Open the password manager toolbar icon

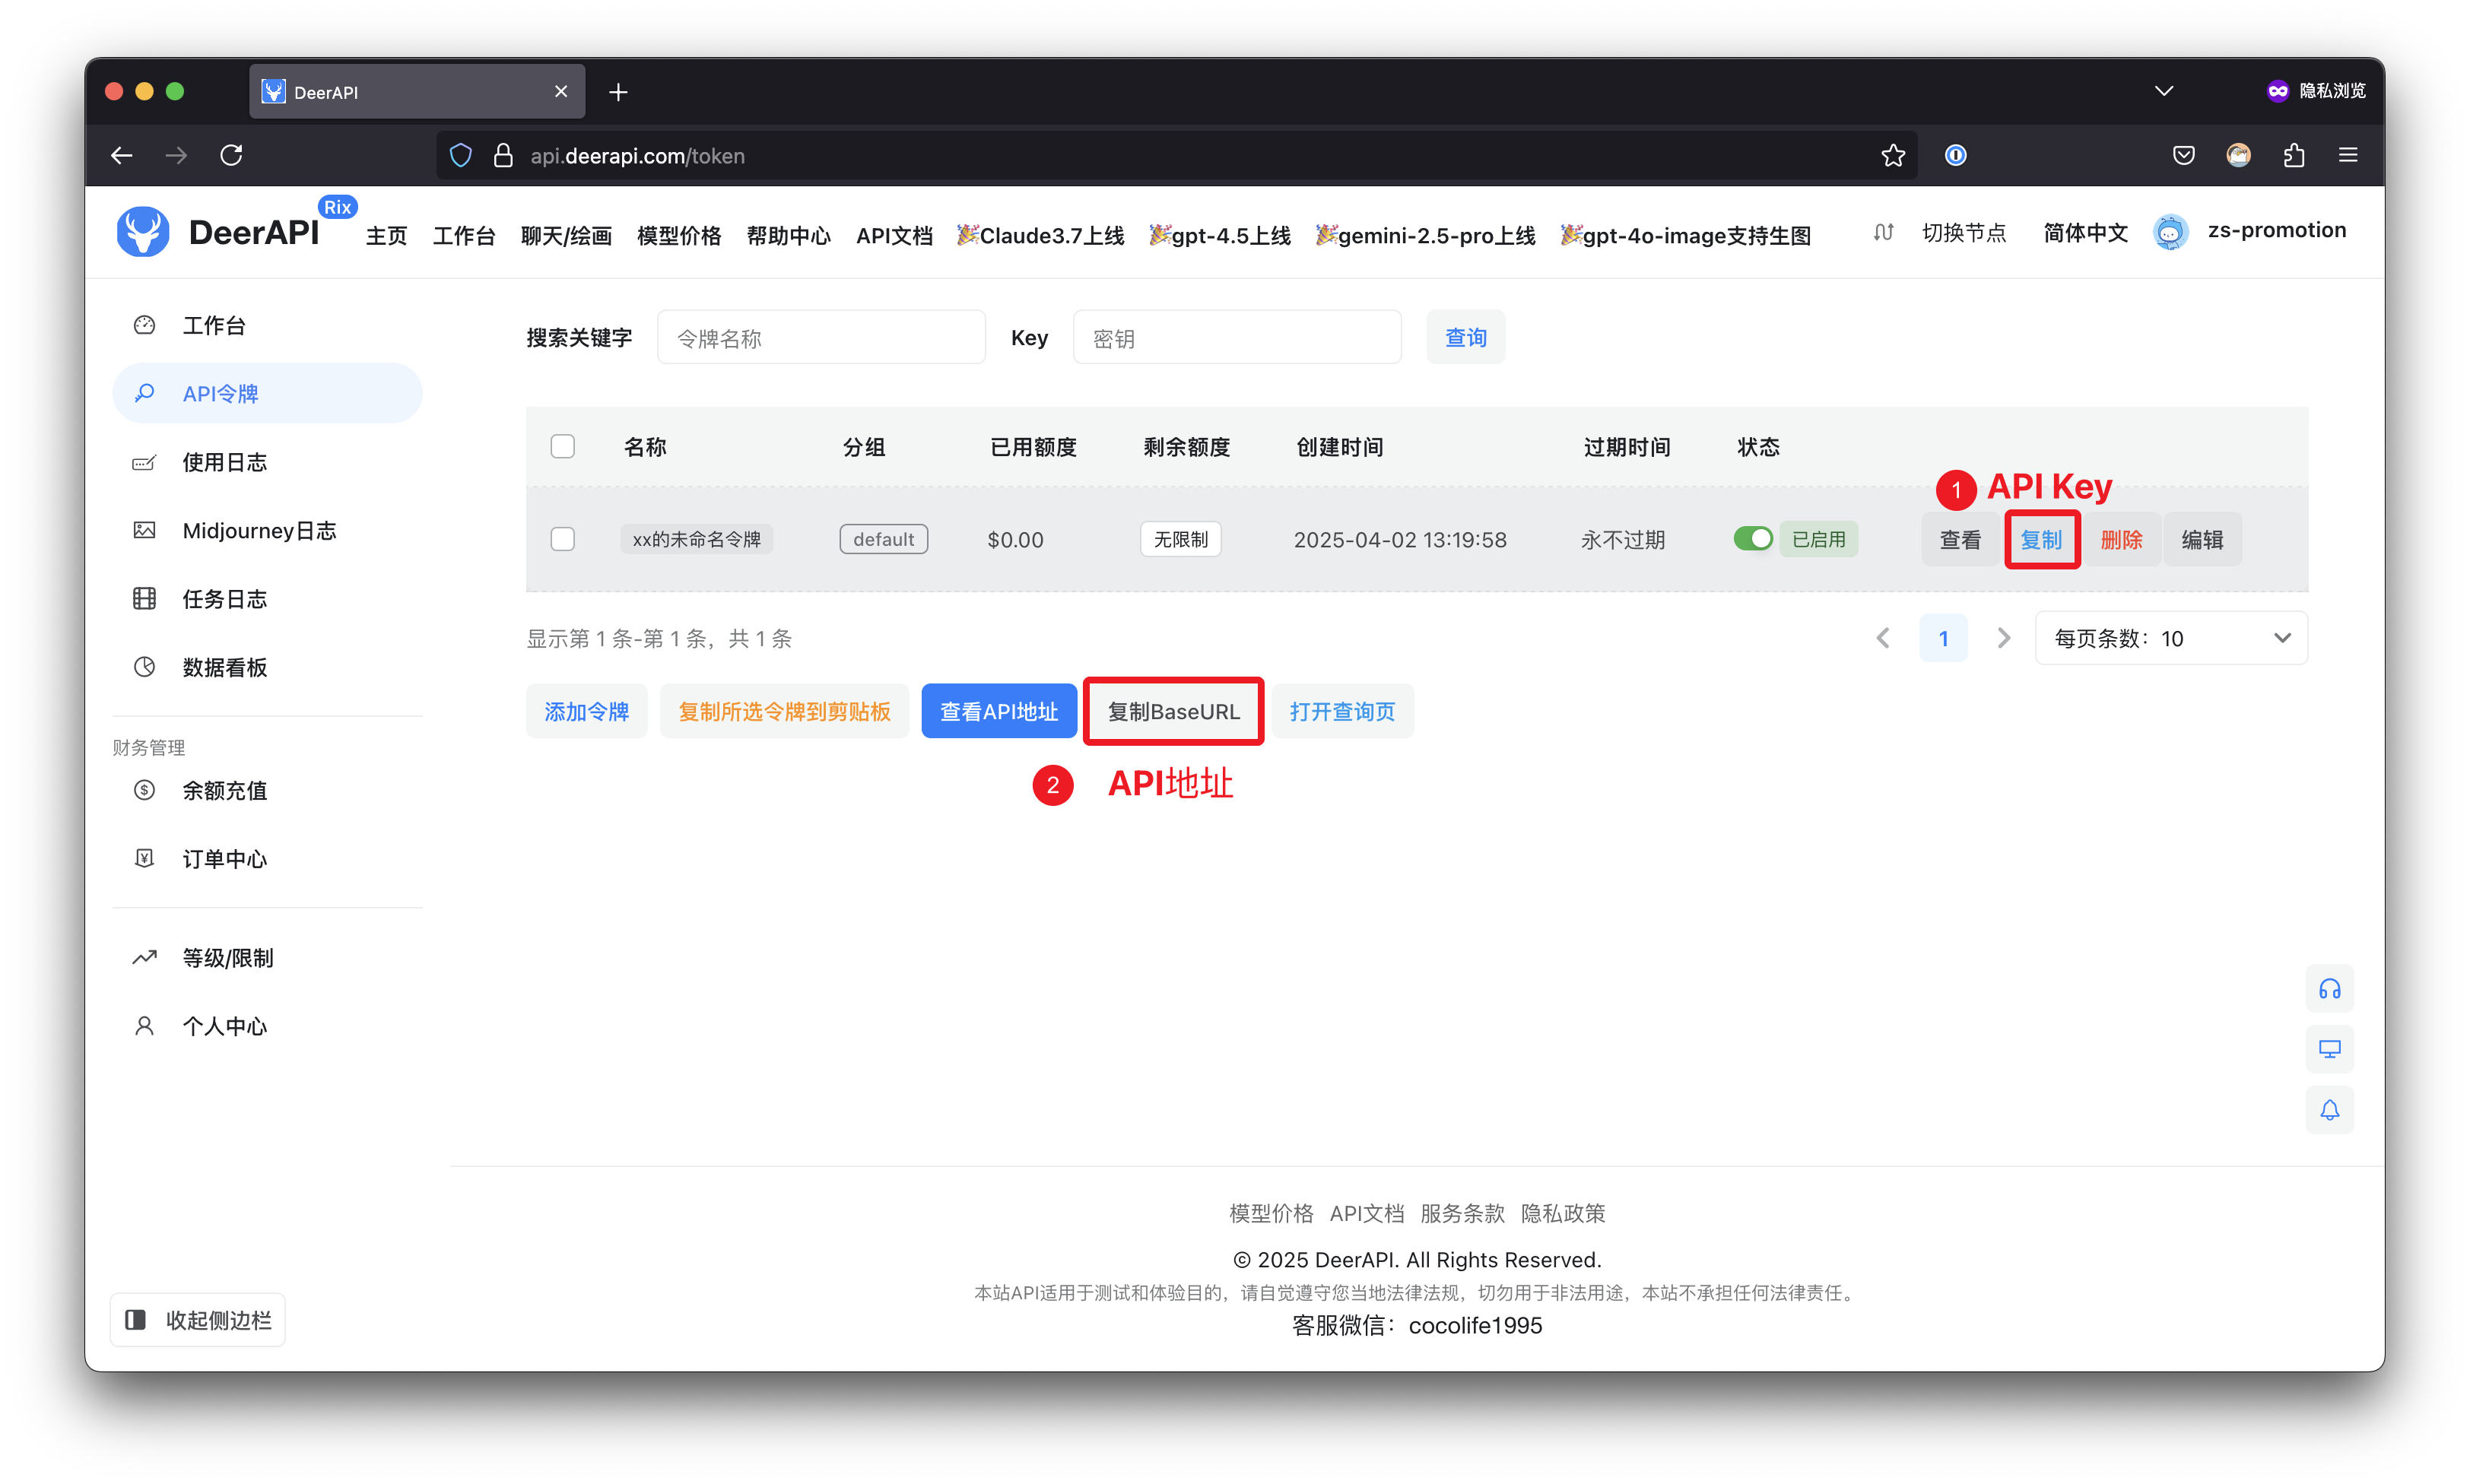coord(1955,155)
